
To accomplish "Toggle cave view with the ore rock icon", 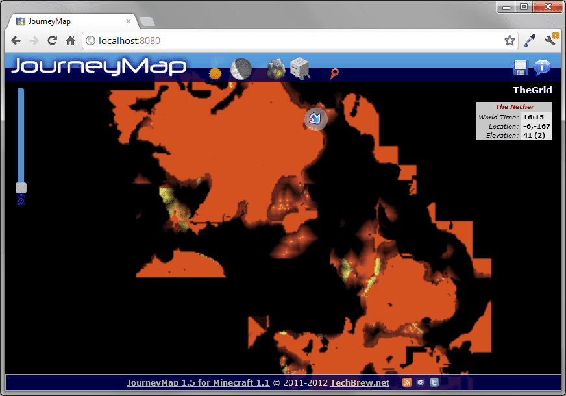I will [x=276, y=69].
